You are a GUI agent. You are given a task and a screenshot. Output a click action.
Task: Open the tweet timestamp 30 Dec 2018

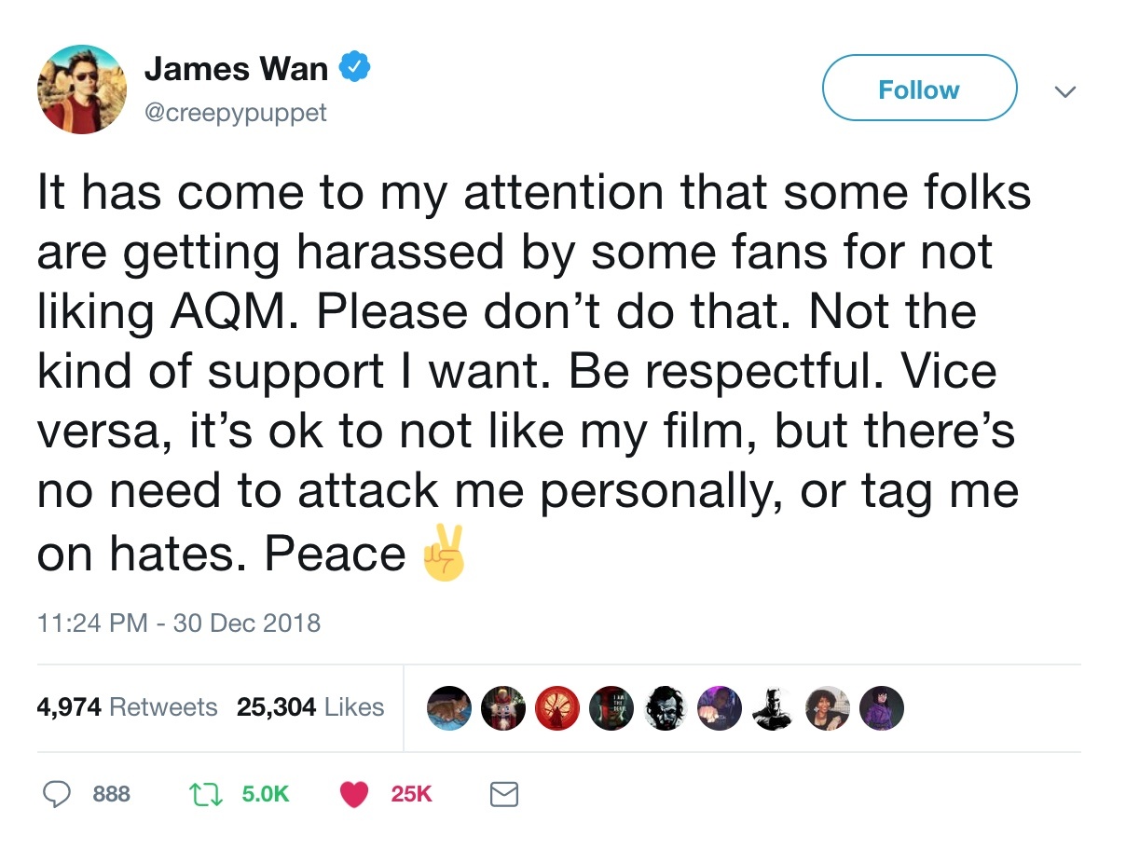click(x=178, y=623)
